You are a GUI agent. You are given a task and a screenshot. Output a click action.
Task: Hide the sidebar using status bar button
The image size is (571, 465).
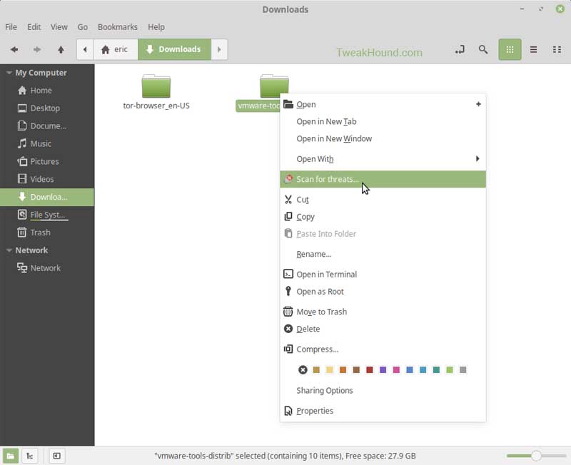point(57,456)
